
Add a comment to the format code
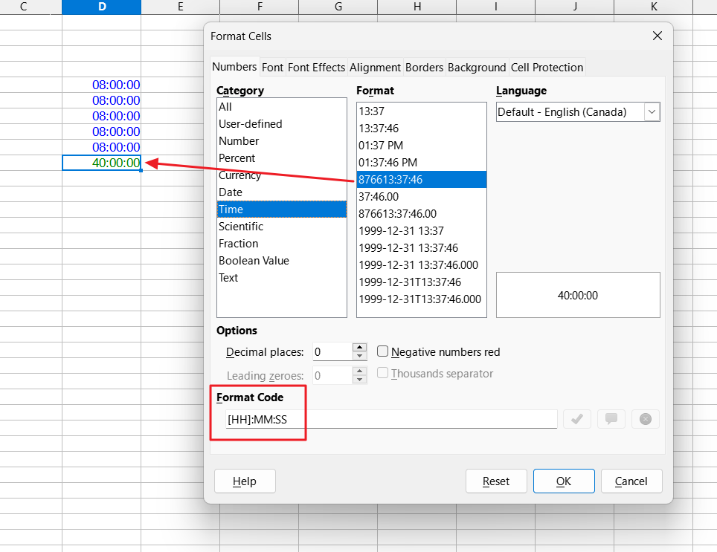coord(611,419)
